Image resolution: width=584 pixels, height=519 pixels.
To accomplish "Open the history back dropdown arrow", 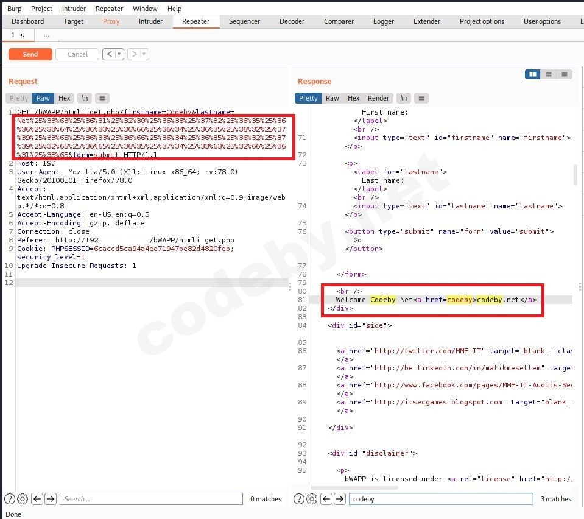I will click(119, 54).
